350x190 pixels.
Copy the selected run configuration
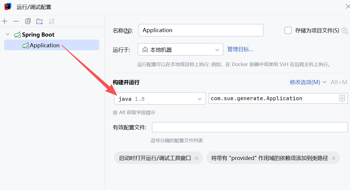click(x=28, y=21)
